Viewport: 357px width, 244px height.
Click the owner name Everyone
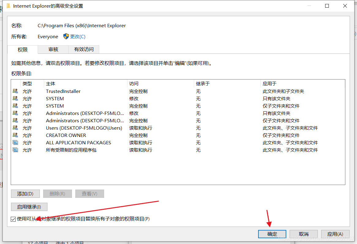pyautogui.click(x=48, y=37)
